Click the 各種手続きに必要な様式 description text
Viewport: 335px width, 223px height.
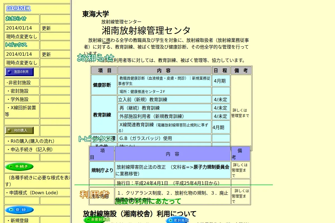[x=38, y=181]
